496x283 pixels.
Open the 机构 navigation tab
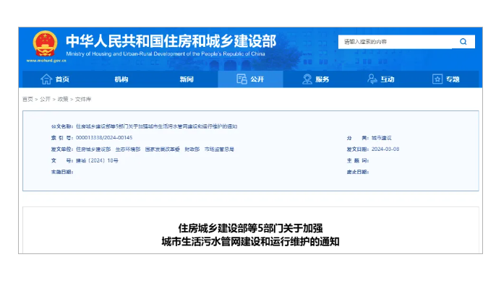[x=121, y=79]
